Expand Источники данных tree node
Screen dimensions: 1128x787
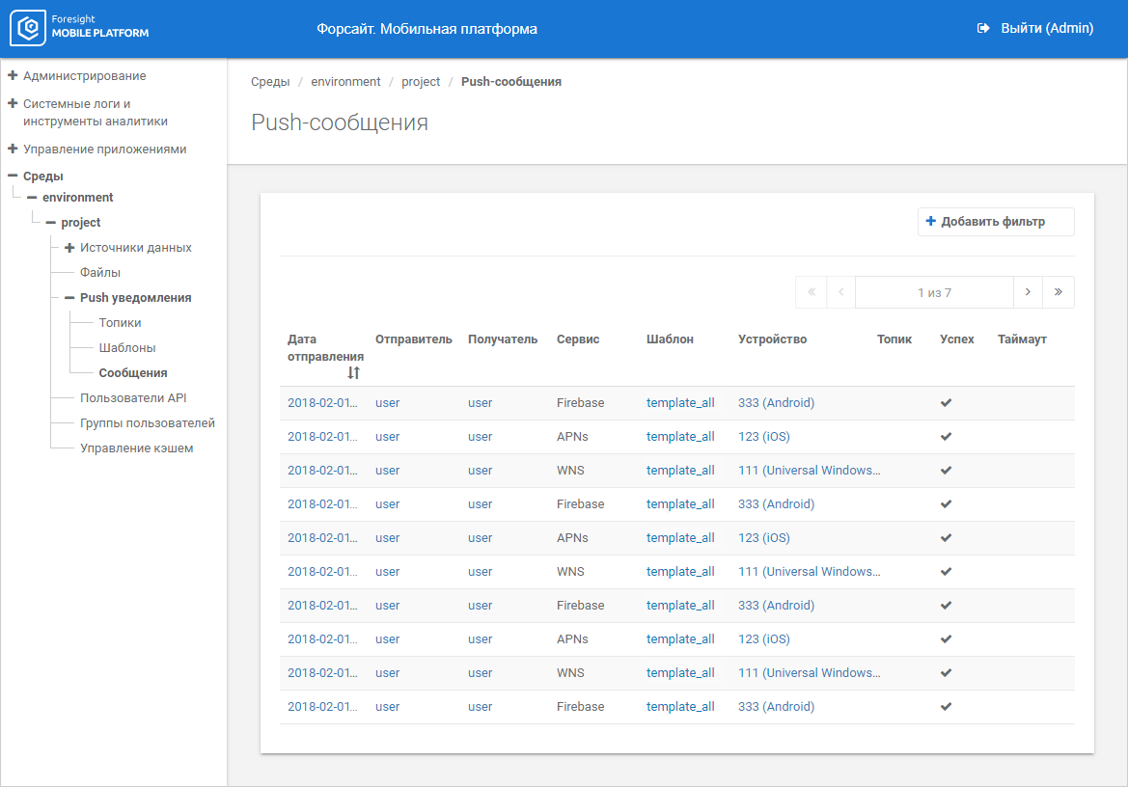tap(69, 248)
